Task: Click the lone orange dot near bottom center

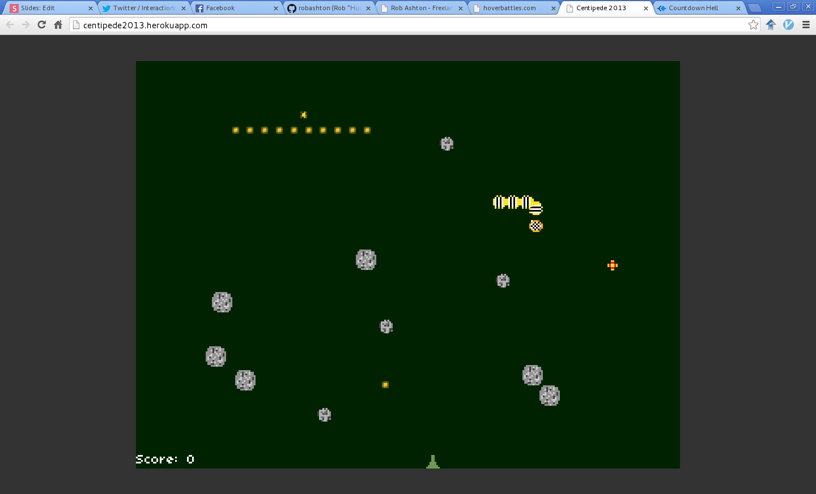Action: 385,385
